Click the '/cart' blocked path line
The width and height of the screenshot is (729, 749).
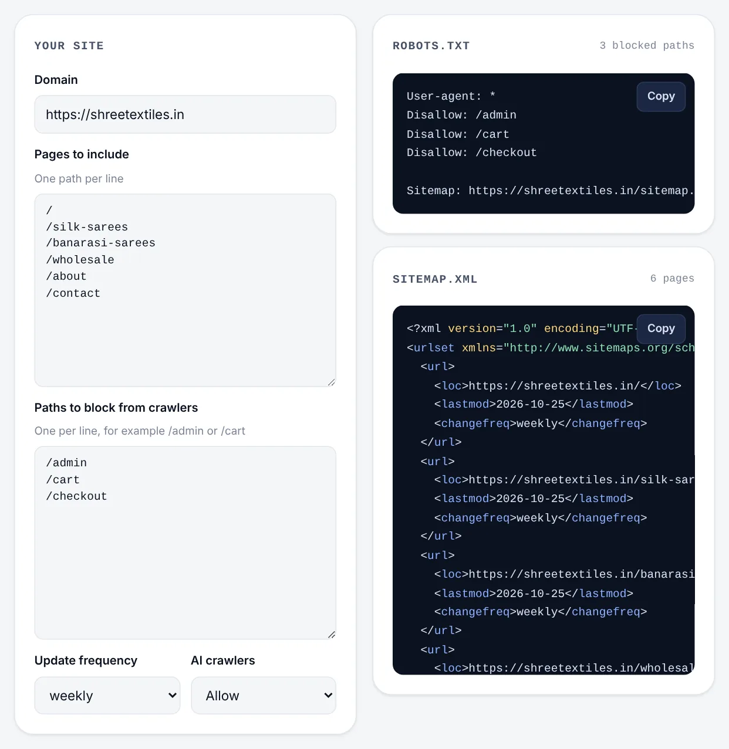(63, 480)
